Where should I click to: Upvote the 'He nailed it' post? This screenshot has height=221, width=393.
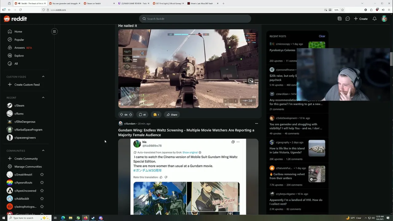pos(122,114)
